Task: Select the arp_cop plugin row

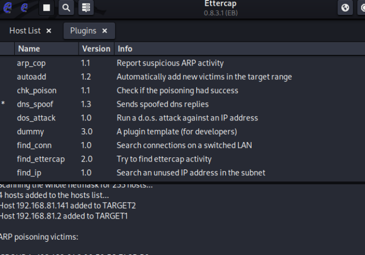Action: coord(31,63)
